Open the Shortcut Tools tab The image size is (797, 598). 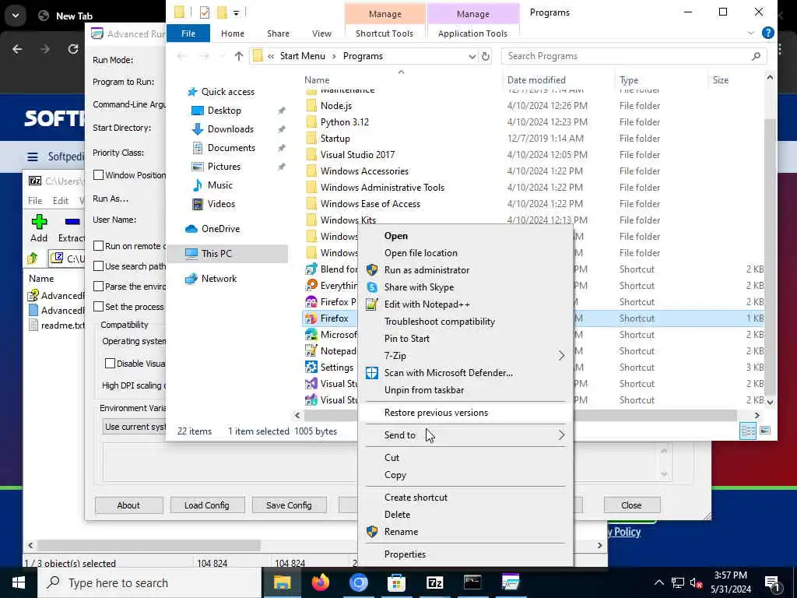point(384,33)
